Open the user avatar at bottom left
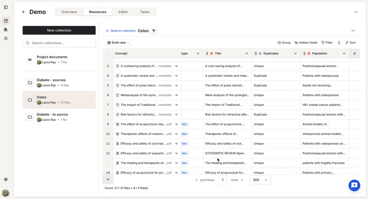The image size is (368, 199). point(6,193)
